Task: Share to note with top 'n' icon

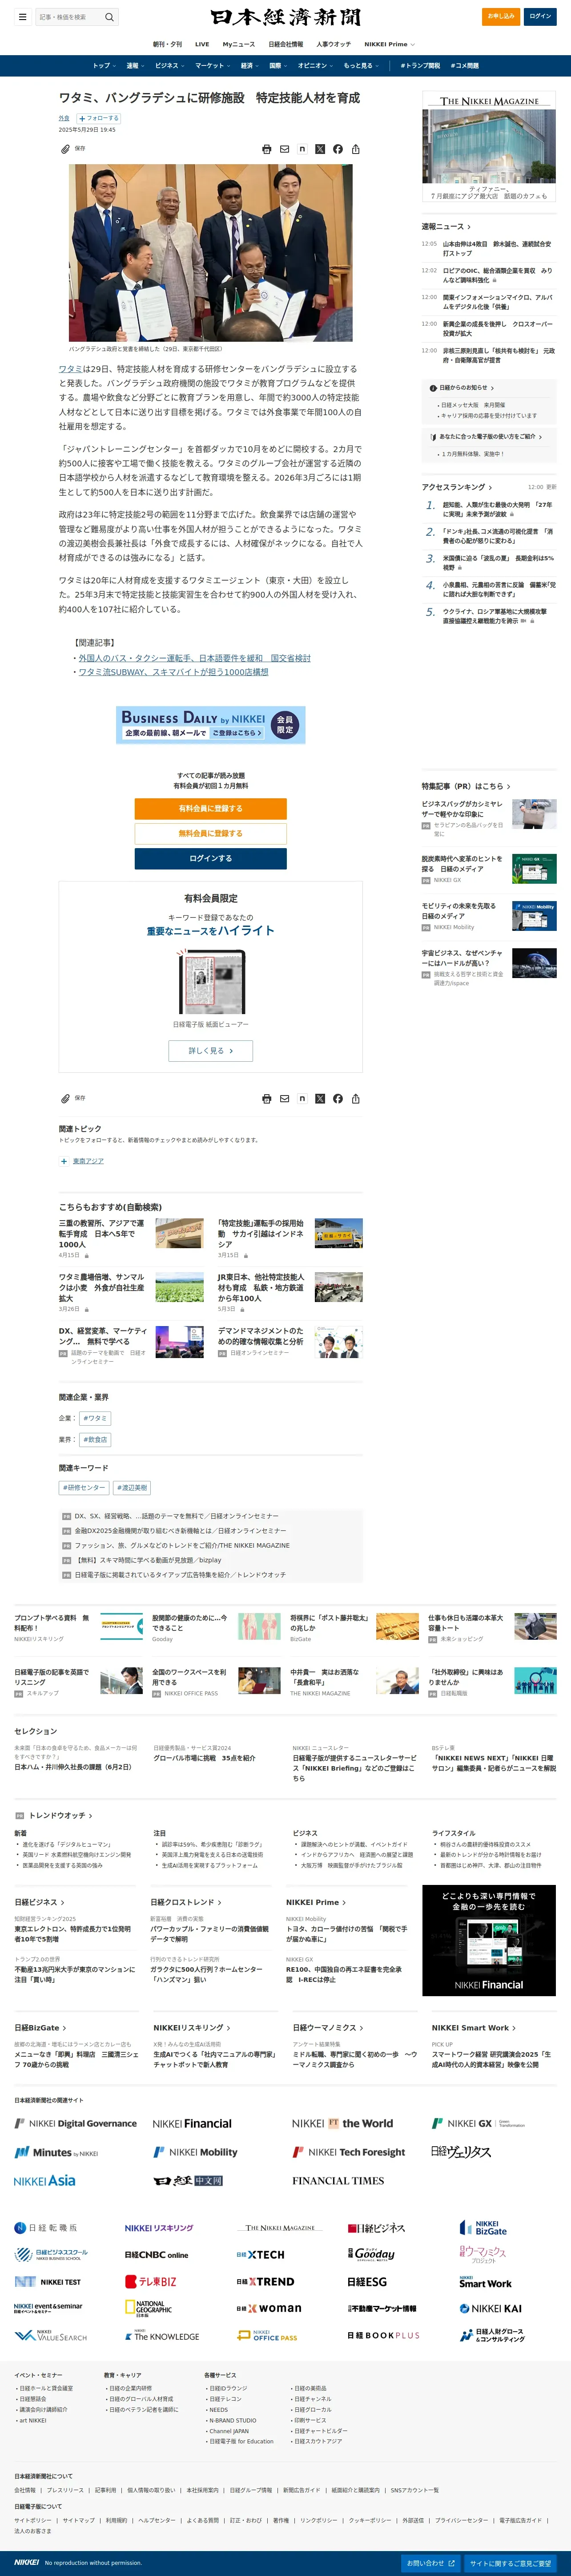Action: click(x=302, y=149)
